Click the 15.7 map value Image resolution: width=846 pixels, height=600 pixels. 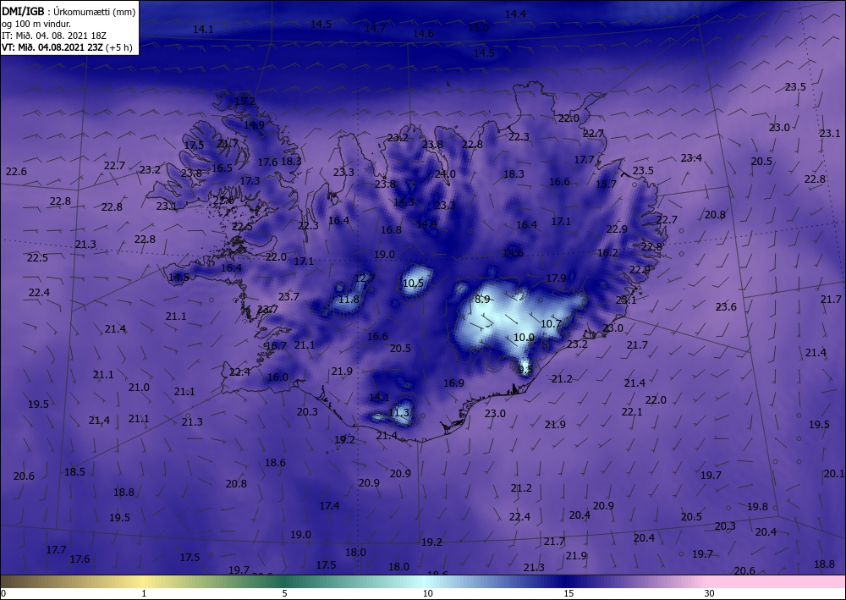(x=606, y=184)
